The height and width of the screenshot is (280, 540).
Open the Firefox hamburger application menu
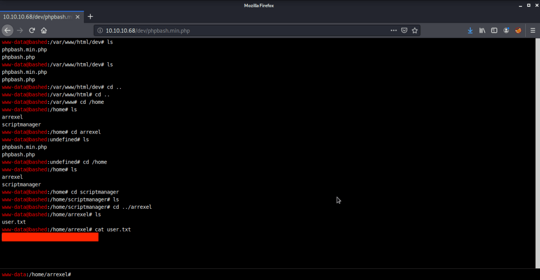(532, 31)
